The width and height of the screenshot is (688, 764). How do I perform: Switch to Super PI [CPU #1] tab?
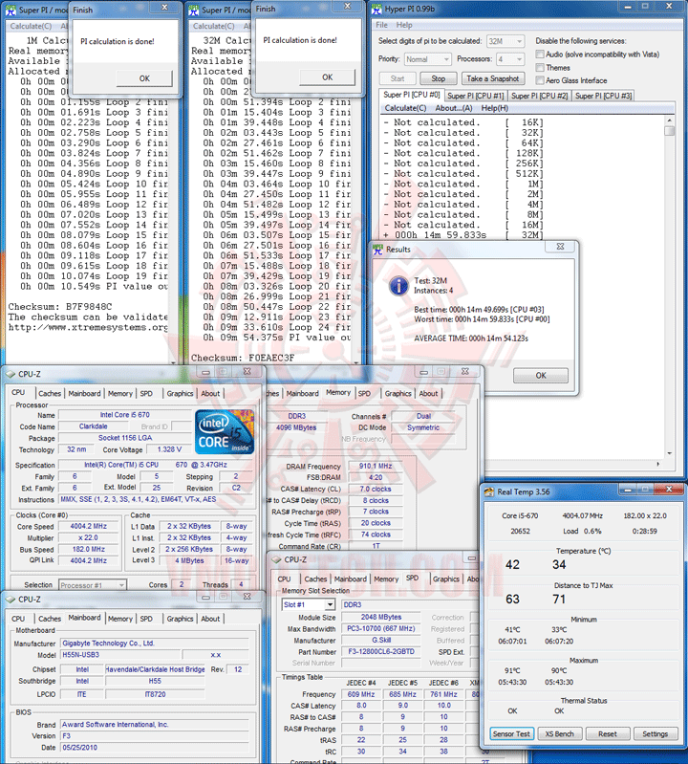click(x=475, y=96)
